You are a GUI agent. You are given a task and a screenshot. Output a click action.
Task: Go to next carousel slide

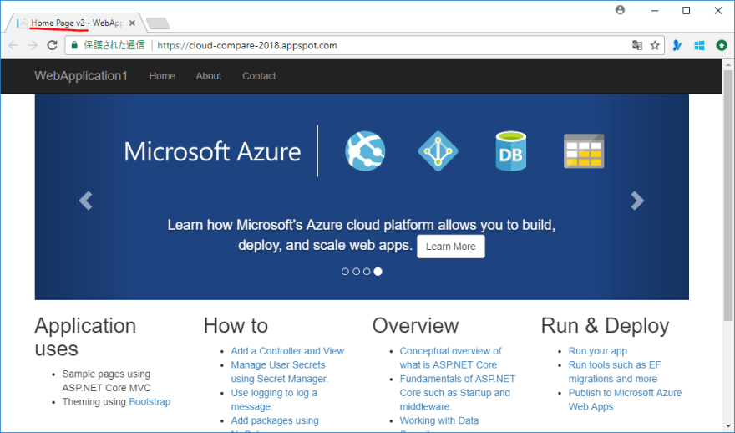tap(637, 201)
